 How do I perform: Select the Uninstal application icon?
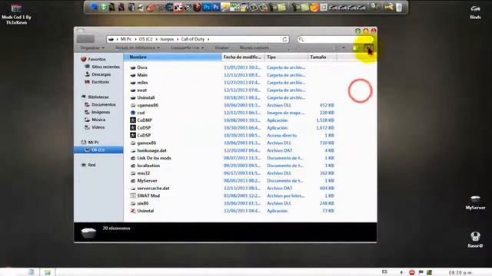point(133,211)
